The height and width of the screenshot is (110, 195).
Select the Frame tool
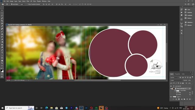tap(2, 24)
